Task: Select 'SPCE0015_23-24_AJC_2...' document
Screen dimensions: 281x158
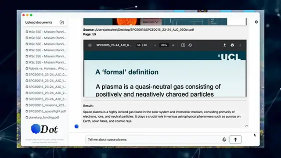Action: pos(47,93)
